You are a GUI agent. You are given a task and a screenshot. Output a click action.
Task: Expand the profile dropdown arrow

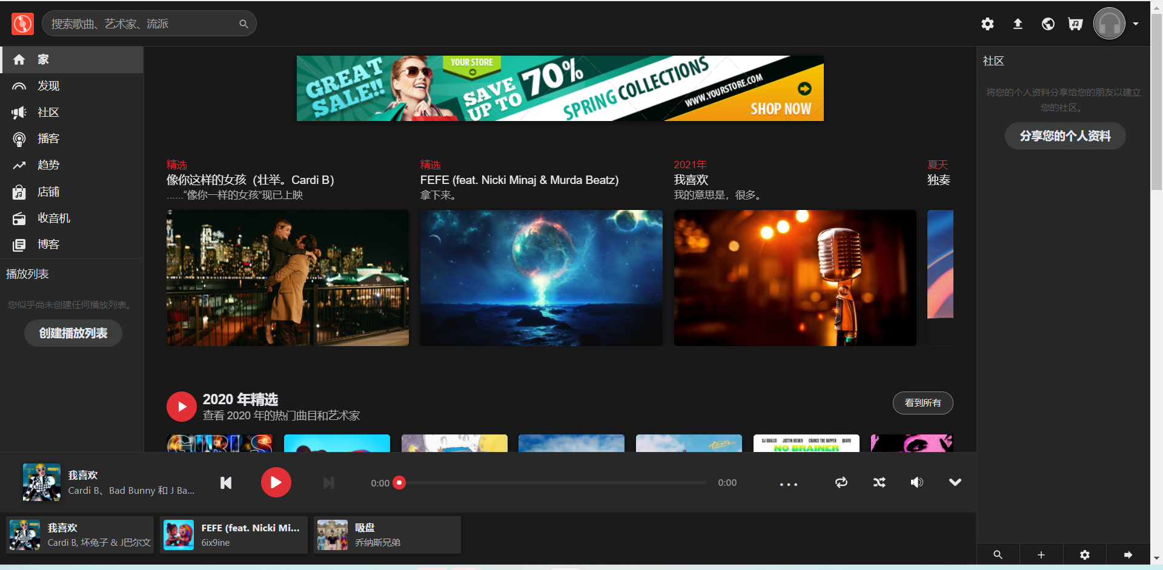click(1136, 24)
